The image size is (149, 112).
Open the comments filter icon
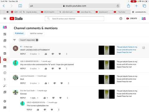pos(15,40)
